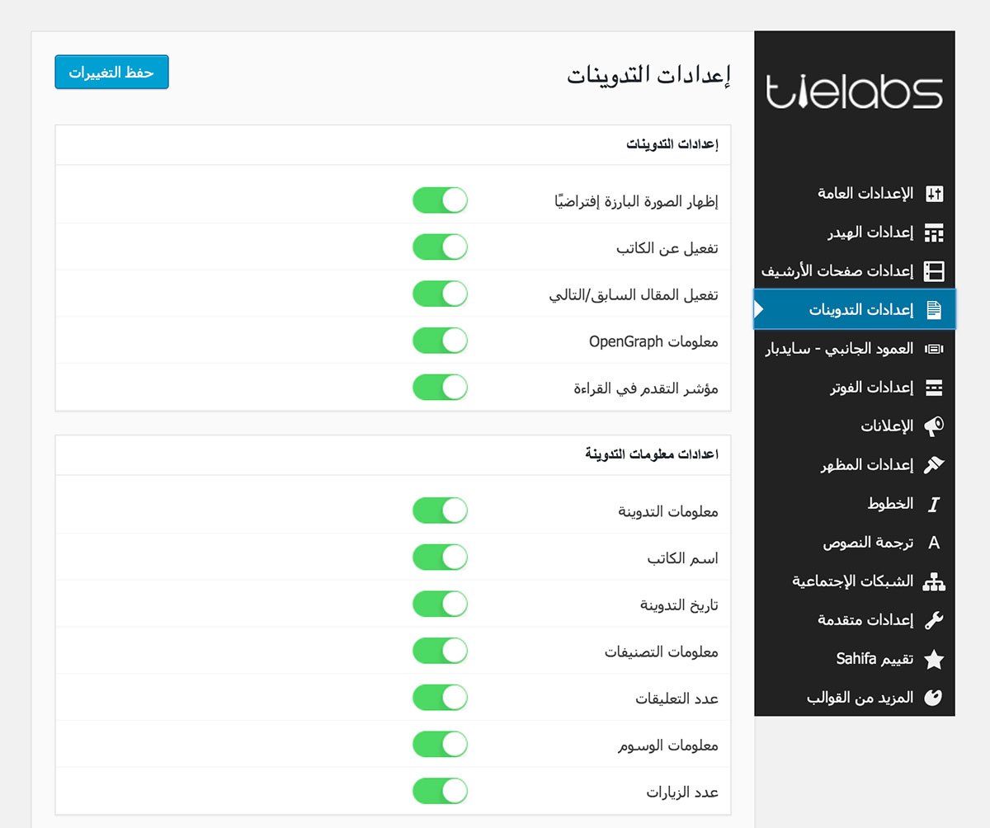Click the main إعدادات التدوينات page title

[x=649, y=76]
